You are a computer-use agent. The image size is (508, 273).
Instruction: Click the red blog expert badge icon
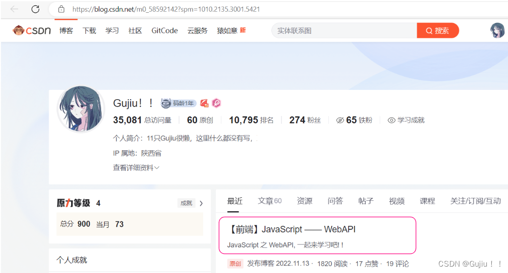pos(204,103)
